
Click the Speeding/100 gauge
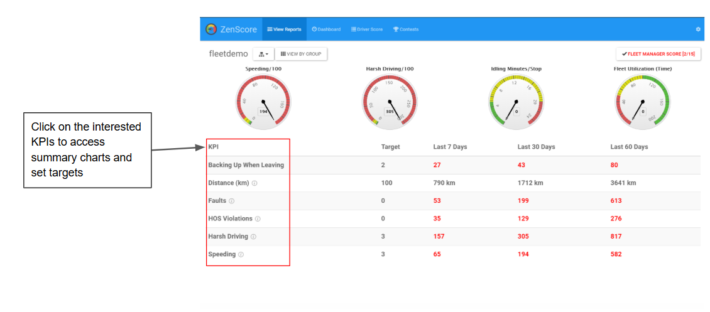pyautogui.click(x=263, y=100)
